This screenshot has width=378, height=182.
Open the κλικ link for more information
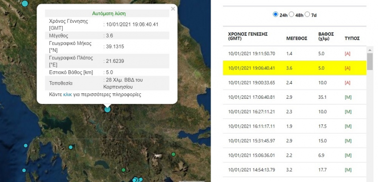pos(67,95)
